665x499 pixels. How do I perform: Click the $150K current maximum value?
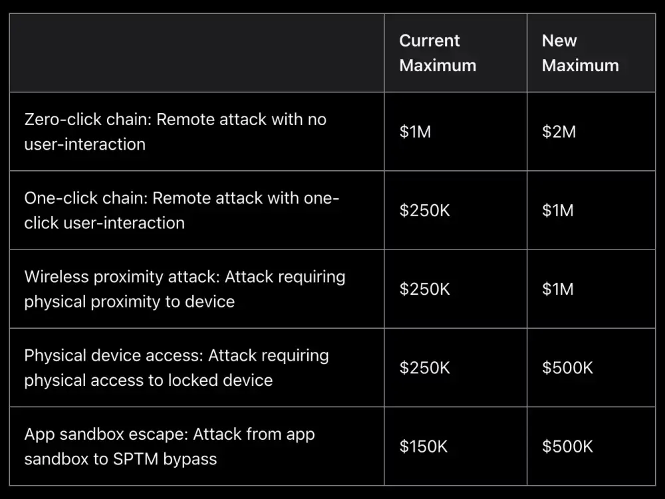click(x=424, y=446)
